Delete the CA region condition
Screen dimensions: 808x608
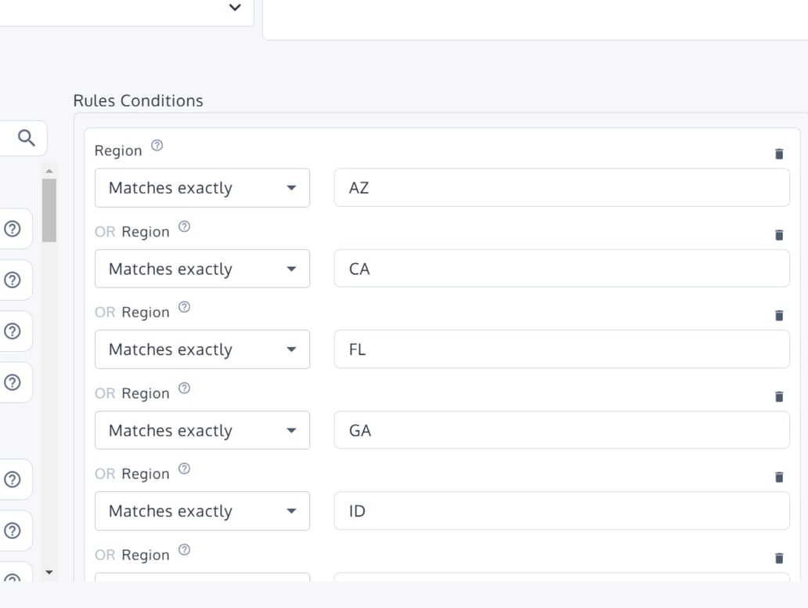coord(779,234)
